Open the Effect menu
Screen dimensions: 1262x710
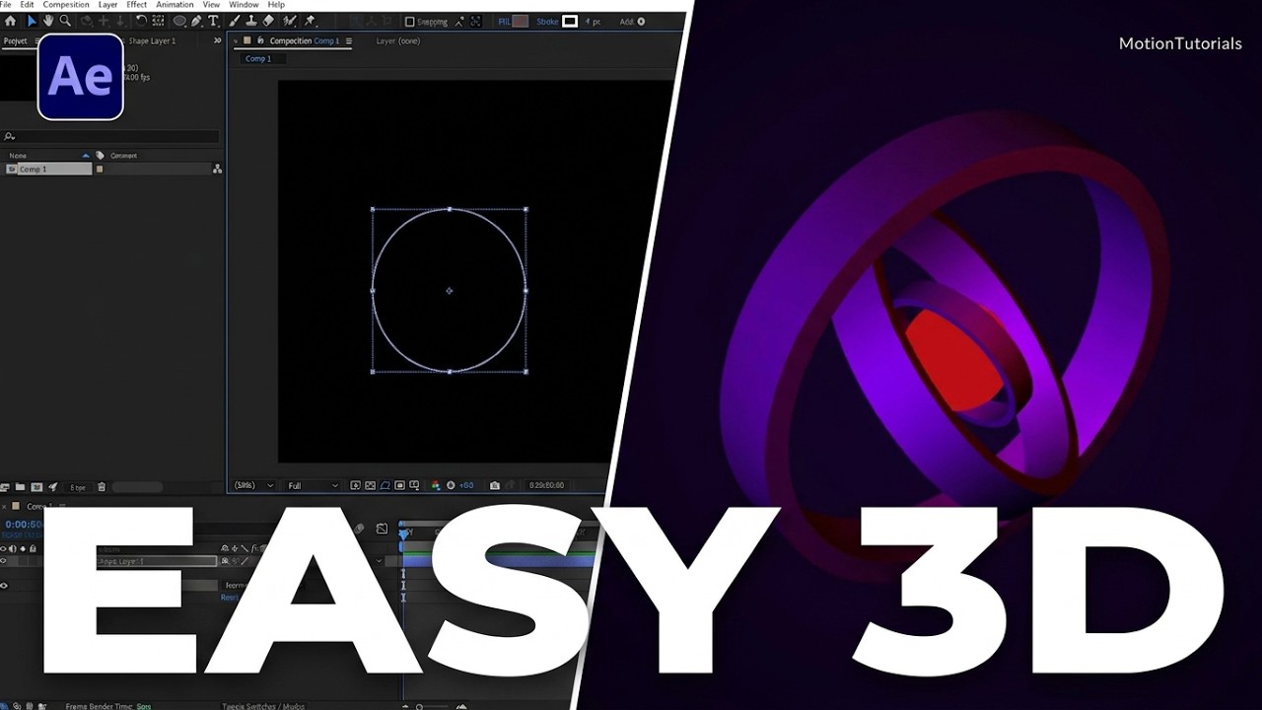[x=136, y=5]
